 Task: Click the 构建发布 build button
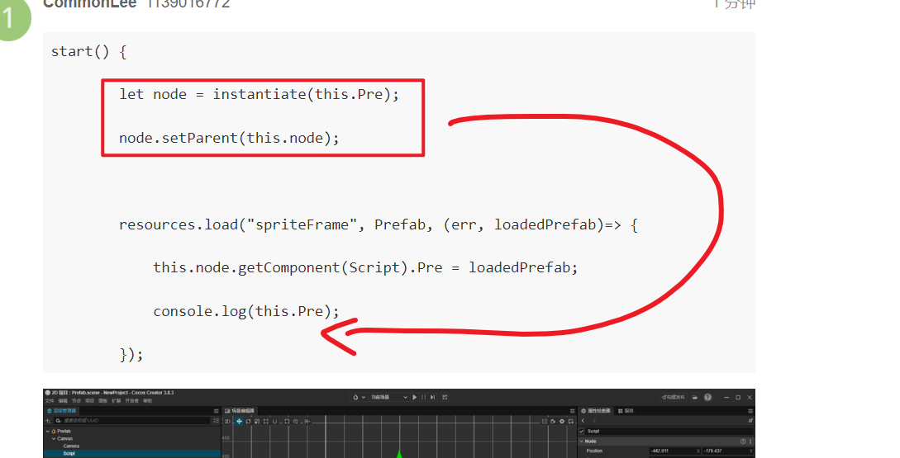pos(673,397)
